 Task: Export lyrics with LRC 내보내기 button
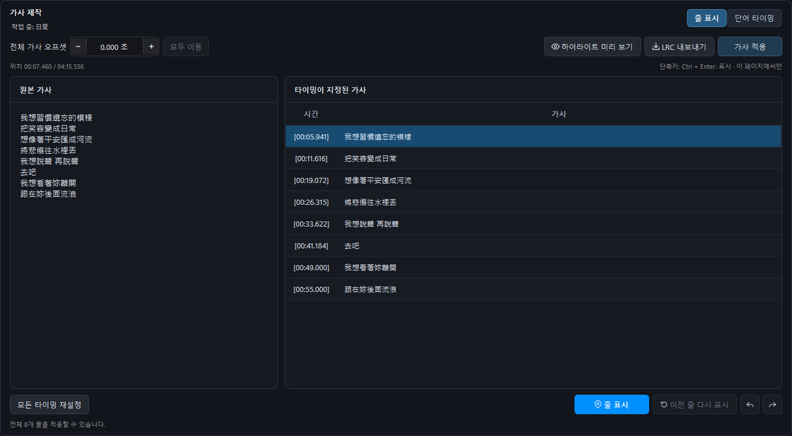(680, 46)
